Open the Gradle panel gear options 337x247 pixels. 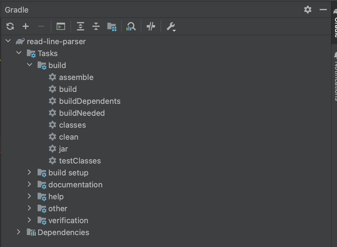[308, 10]
